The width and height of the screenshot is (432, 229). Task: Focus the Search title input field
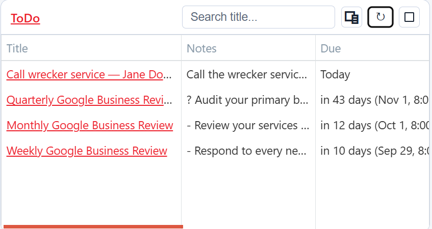tap(259, 17)
